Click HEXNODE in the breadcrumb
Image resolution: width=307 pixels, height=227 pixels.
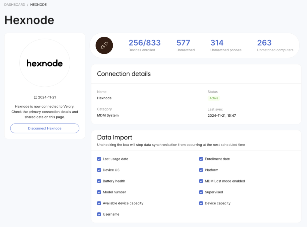point(38,5)
